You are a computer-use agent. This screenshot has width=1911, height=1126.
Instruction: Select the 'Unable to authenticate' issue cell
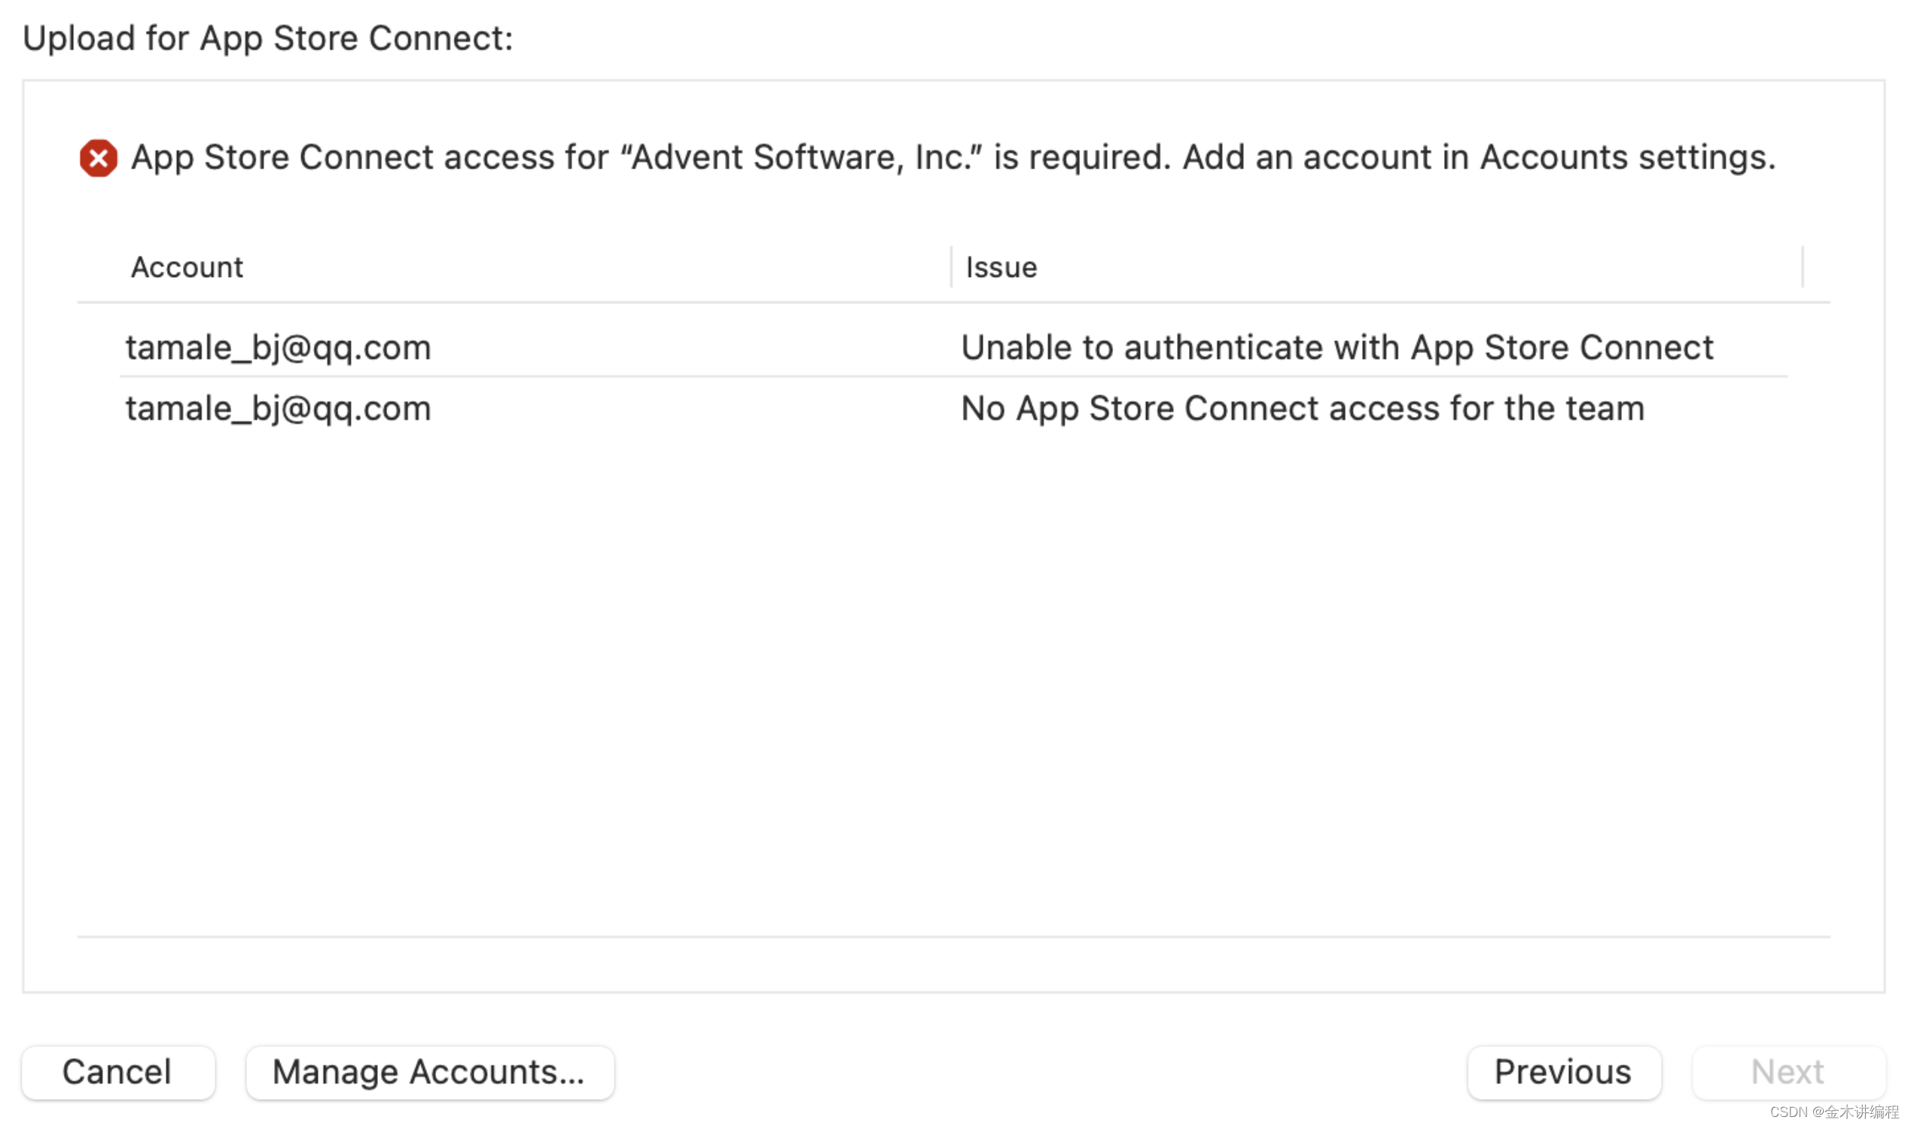point(1336,348)
